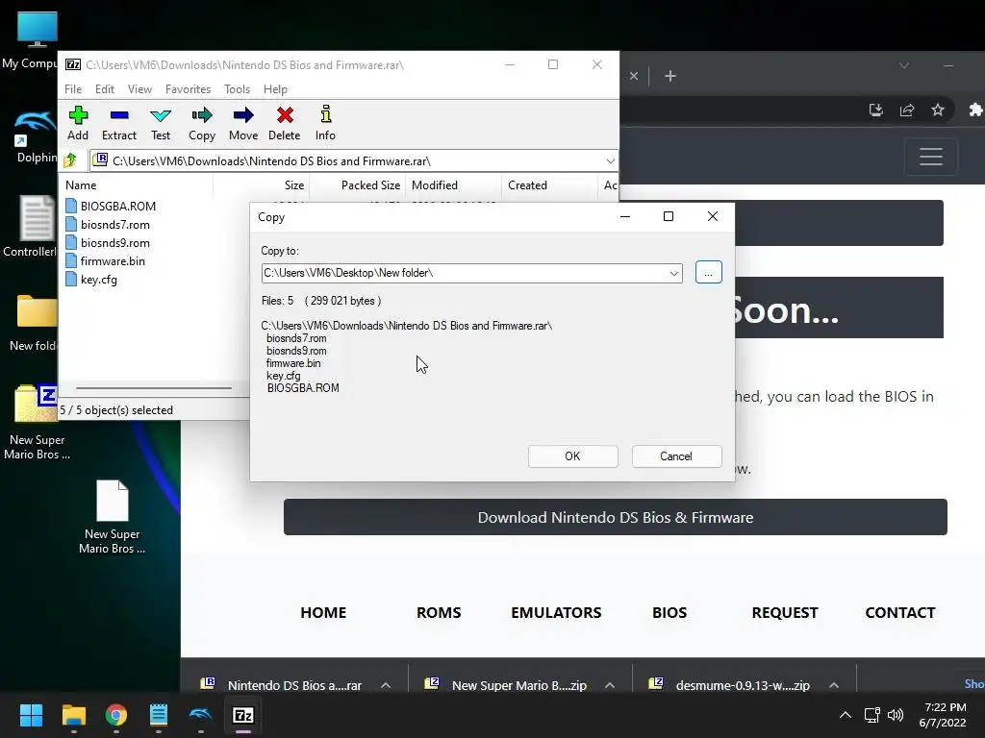Open the View menu in 7-Zip
This screenshot has width=985, height=738.
point(139,89)
